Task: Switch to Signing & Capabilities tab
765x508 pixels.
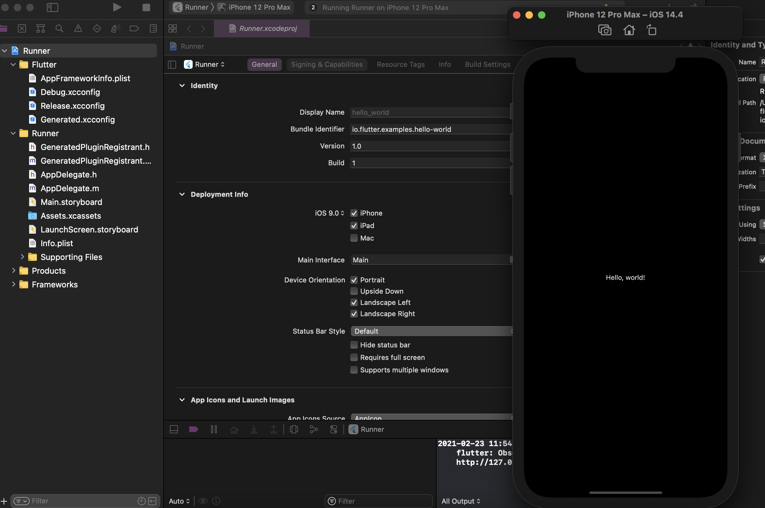Action: tap(327, 64)
